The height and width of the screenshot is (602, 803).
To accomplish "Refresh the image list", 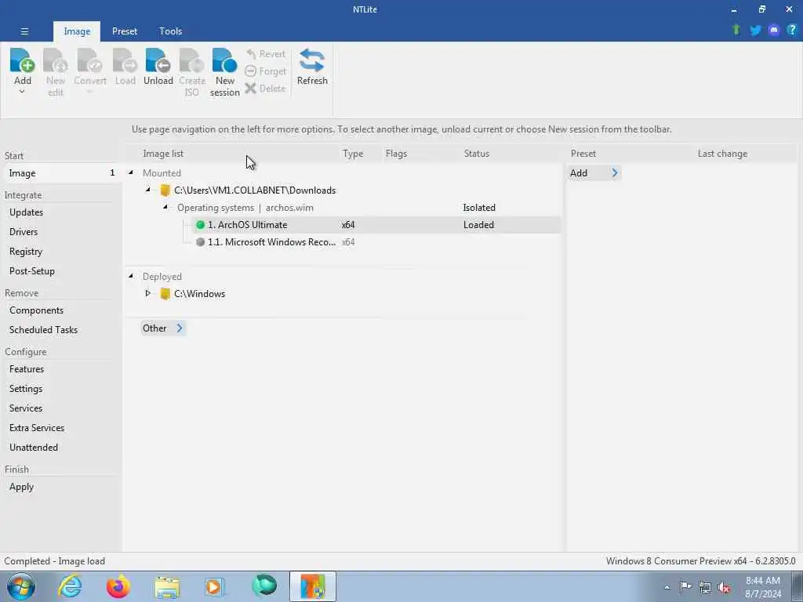I will (x=312, y=67).
